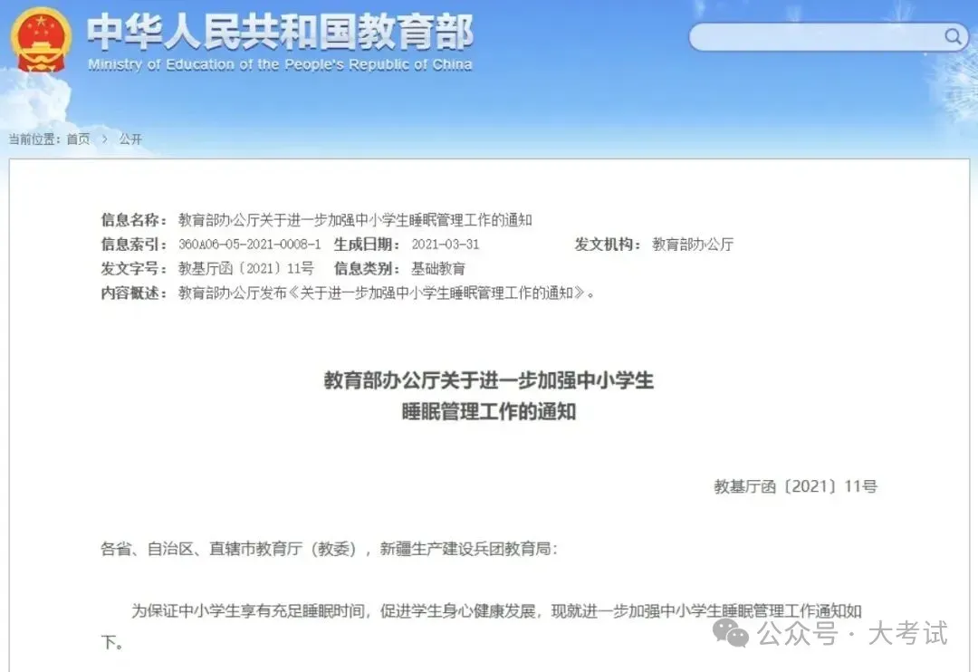Viewport: 978px width, 672px height.
Task: Open the 公开 breadcrumb link
Action: (x=130, y=139)
